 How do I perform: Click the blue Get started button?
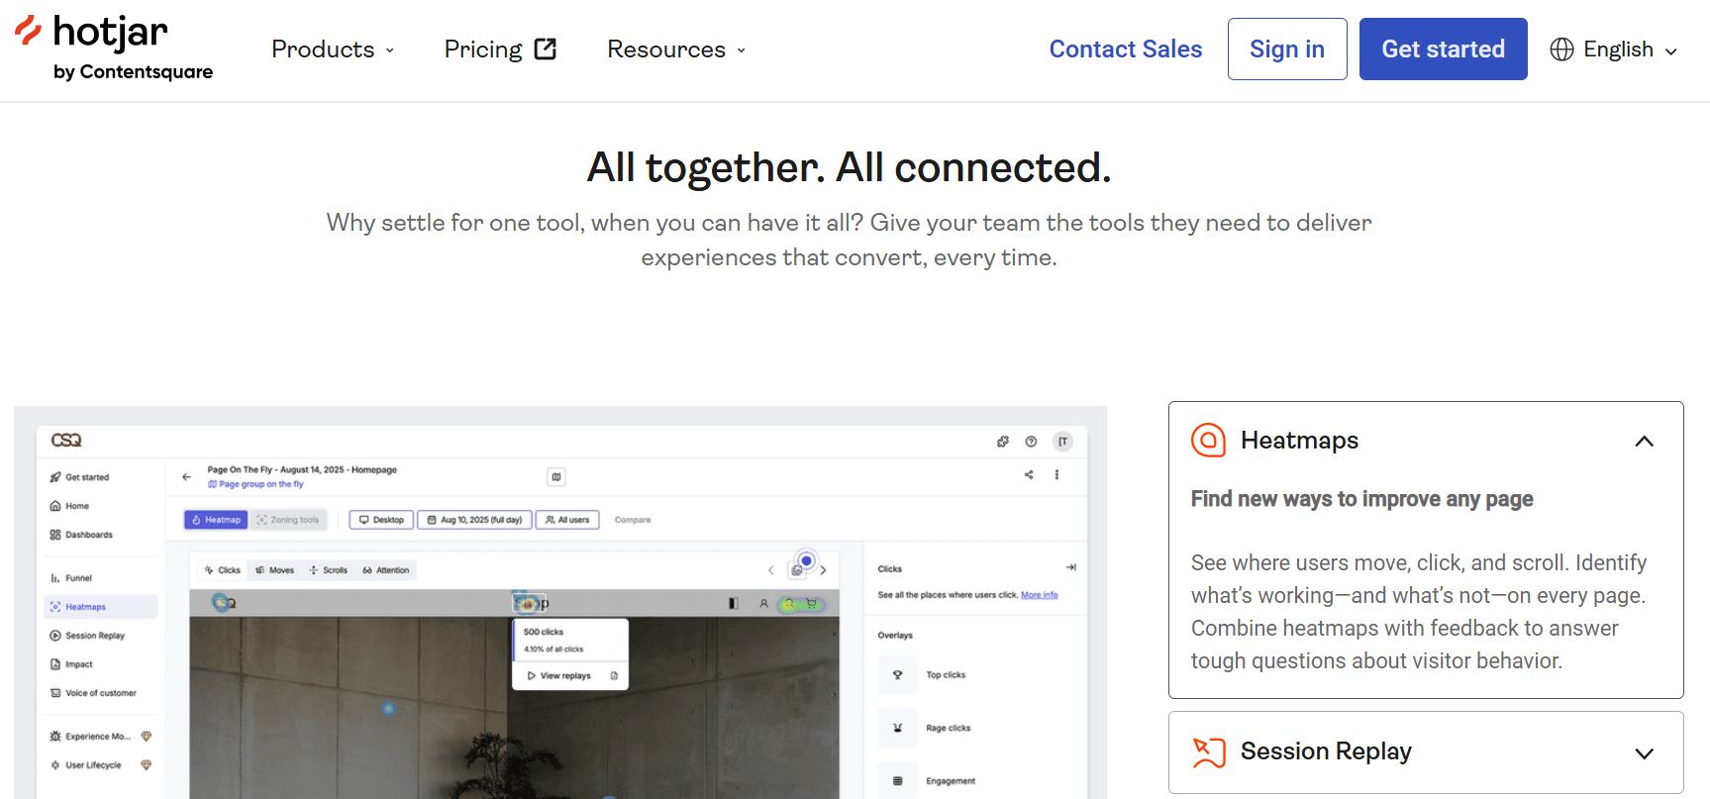point(1443,50)
